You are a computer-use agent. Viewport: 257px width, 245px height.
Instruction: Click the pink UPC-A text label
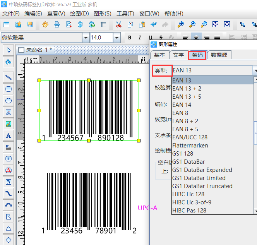[x=147, y=208]
